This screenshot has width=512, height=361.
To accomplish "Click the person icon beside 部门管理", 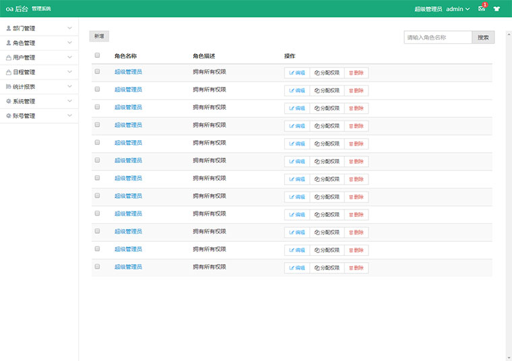I will 9,28.
